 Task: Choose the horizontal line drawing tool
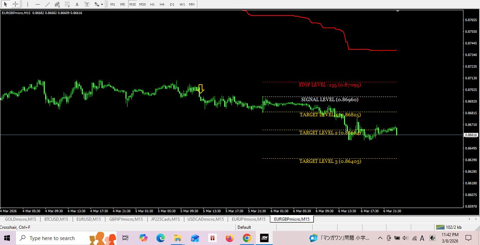[x=37, y=4]
